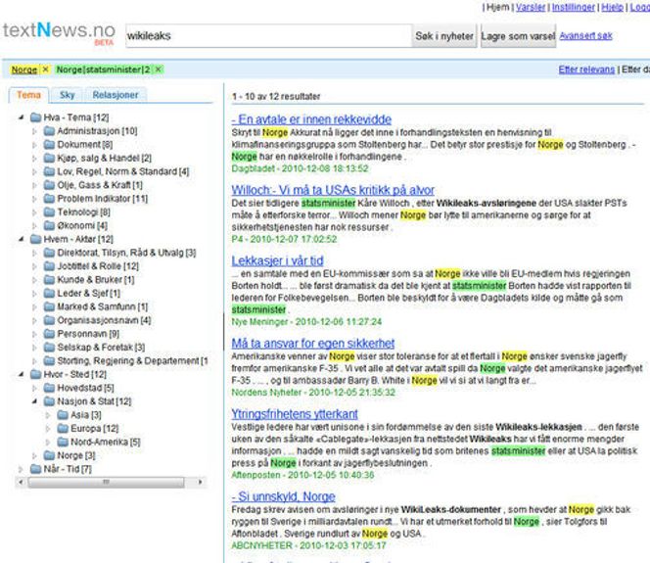Sort results with Etter relevans
The height and width of the screenshot is (563, 650).
pos(586,70)
